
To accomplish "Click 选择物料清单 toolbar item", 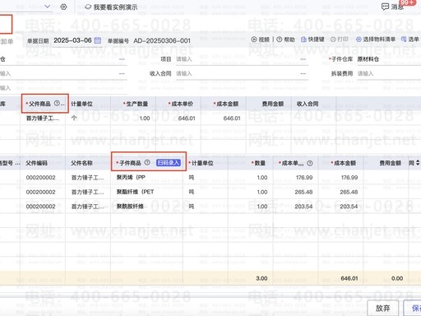I will pos(376,39).
